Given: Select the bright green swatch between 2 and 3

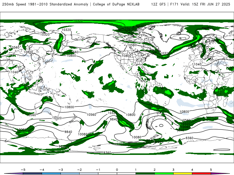Looking at the screenshot, I should coord(164,174).
